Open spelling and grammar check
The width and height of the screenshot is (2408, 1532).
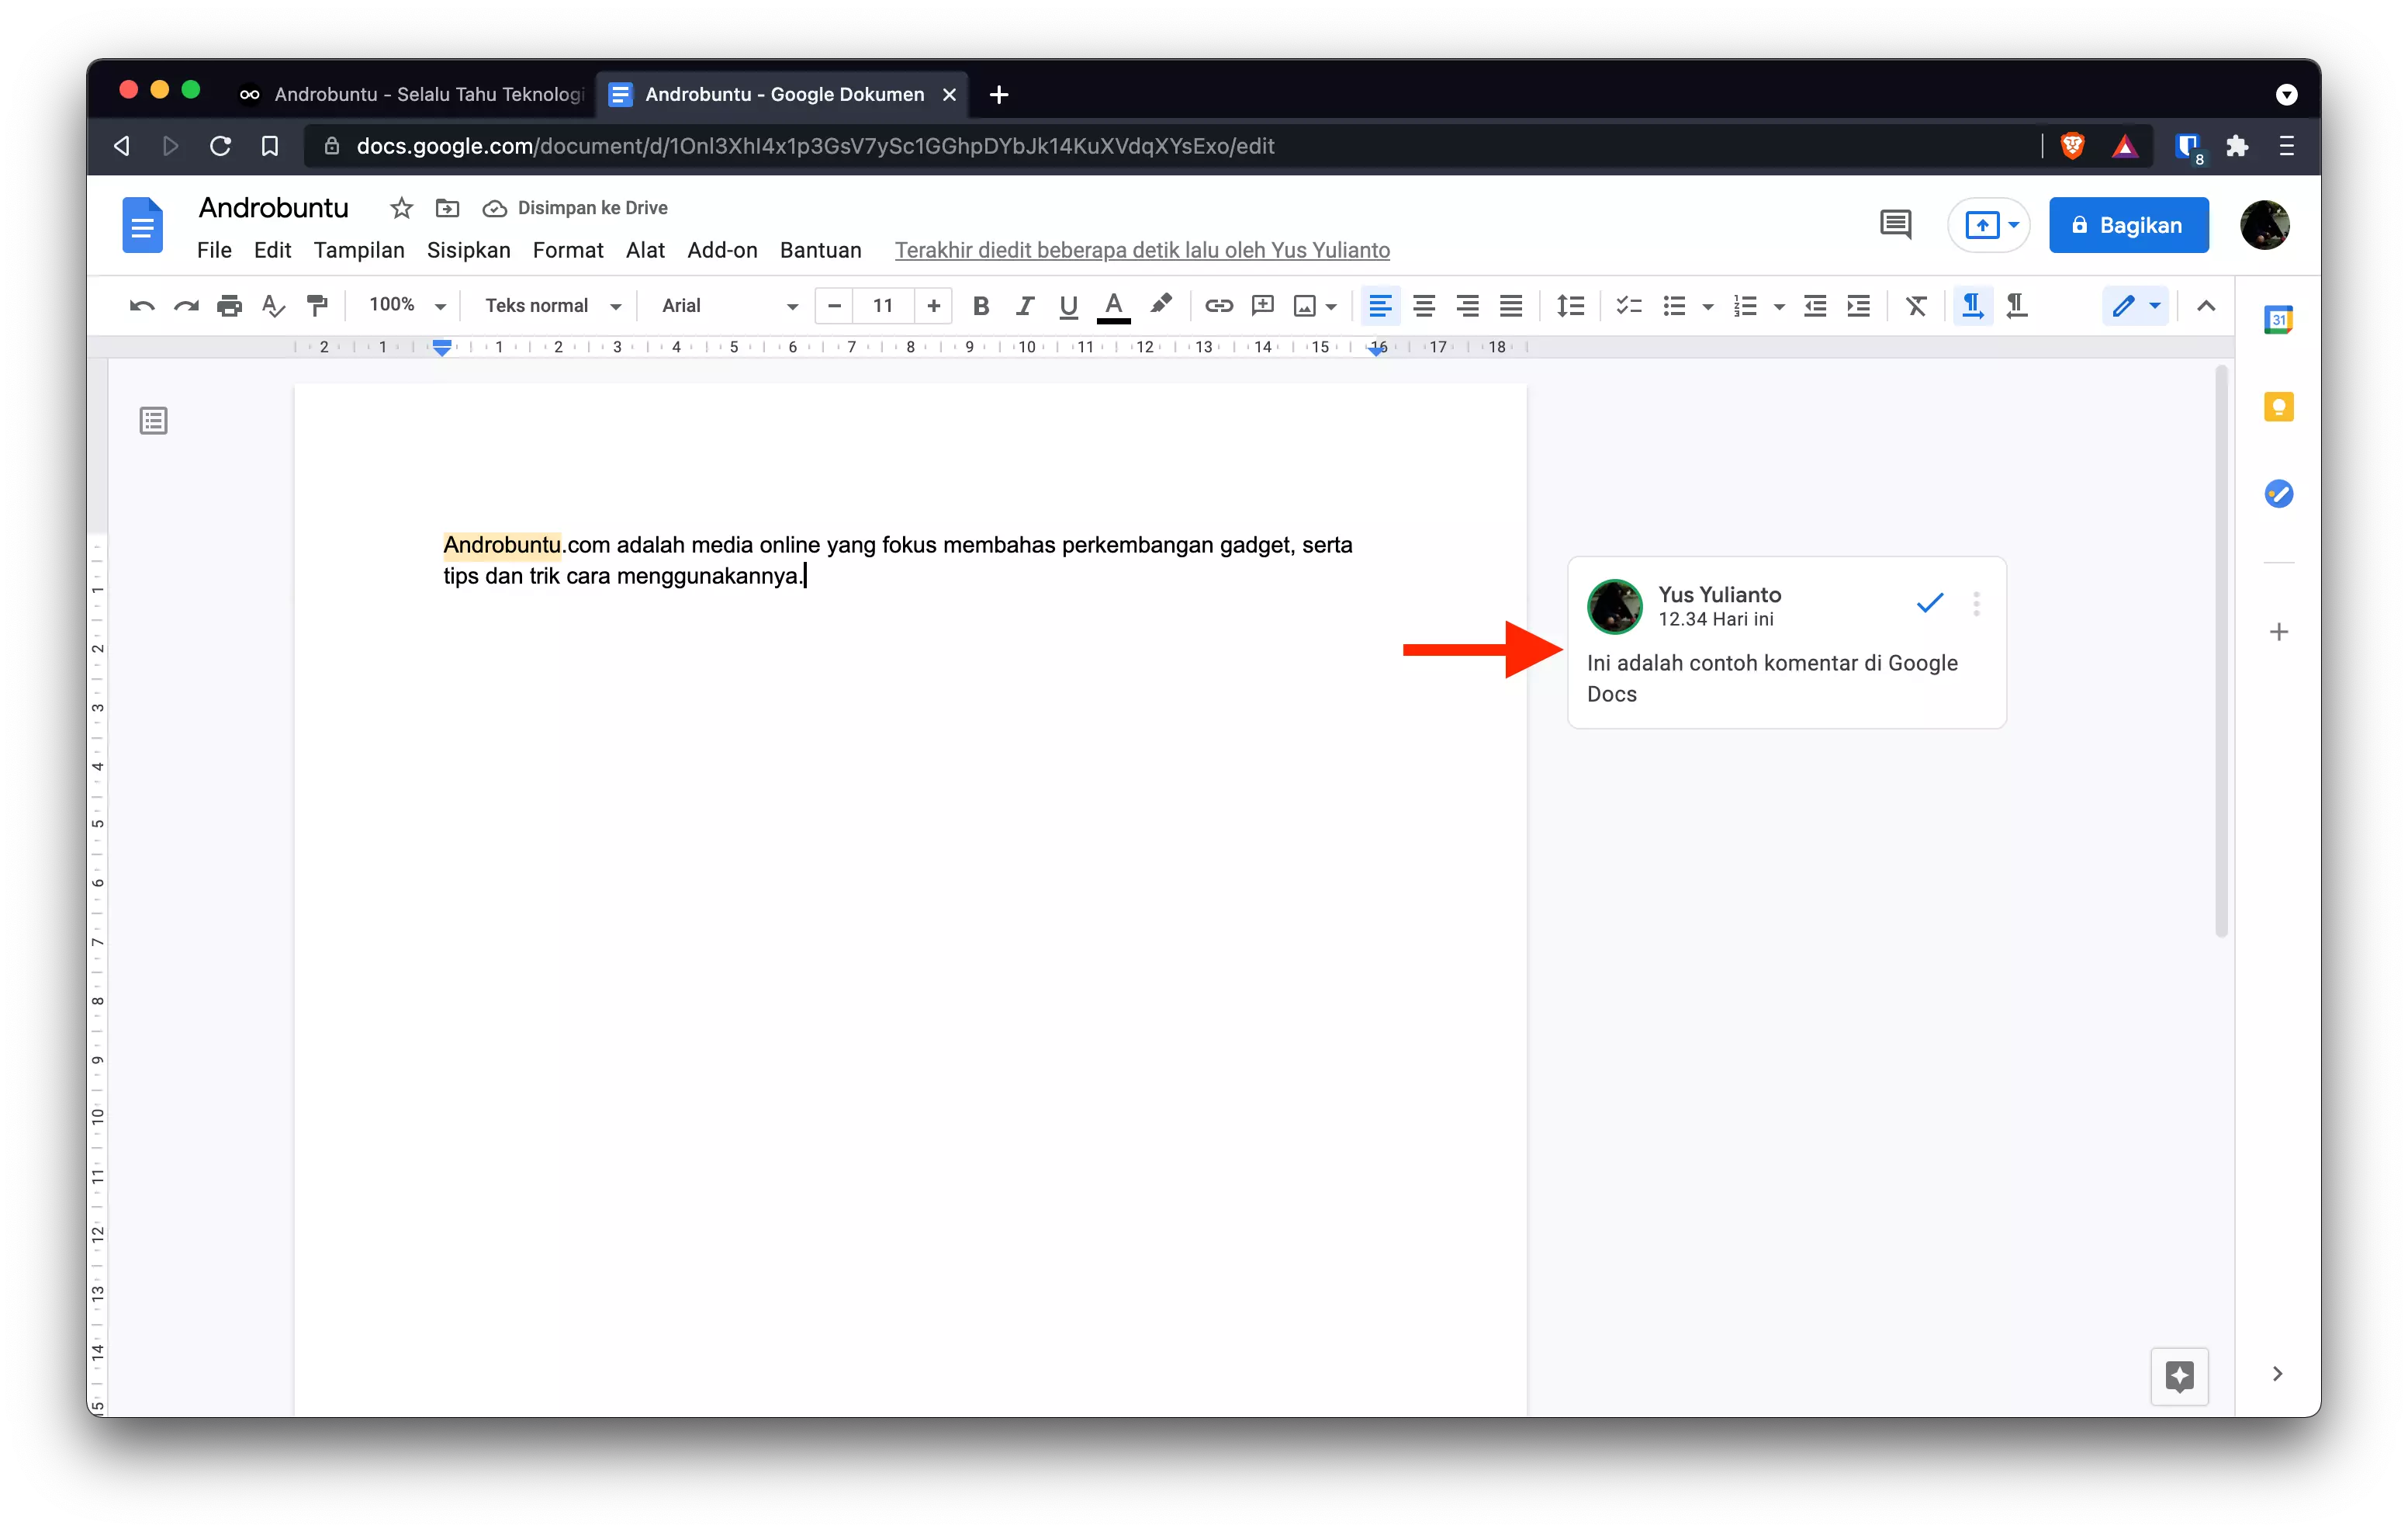point(273,305)
